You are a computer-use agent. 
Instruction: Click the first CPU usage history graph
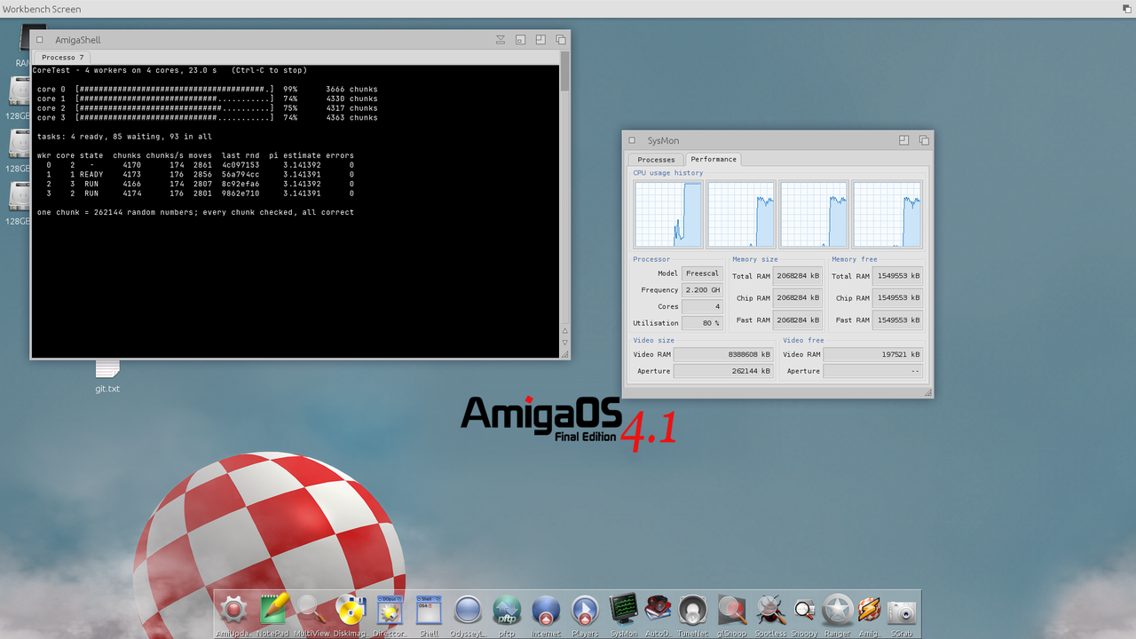pos(668,215)
